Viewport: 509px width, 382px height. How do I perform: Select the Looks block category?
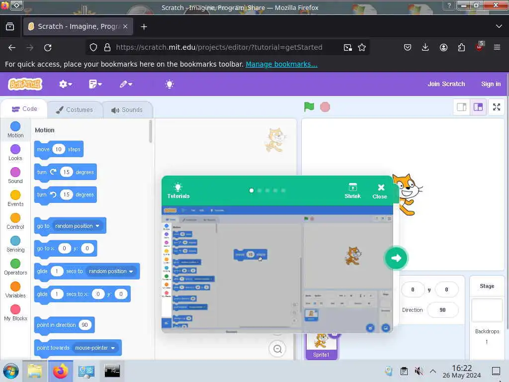coord(15,153)
